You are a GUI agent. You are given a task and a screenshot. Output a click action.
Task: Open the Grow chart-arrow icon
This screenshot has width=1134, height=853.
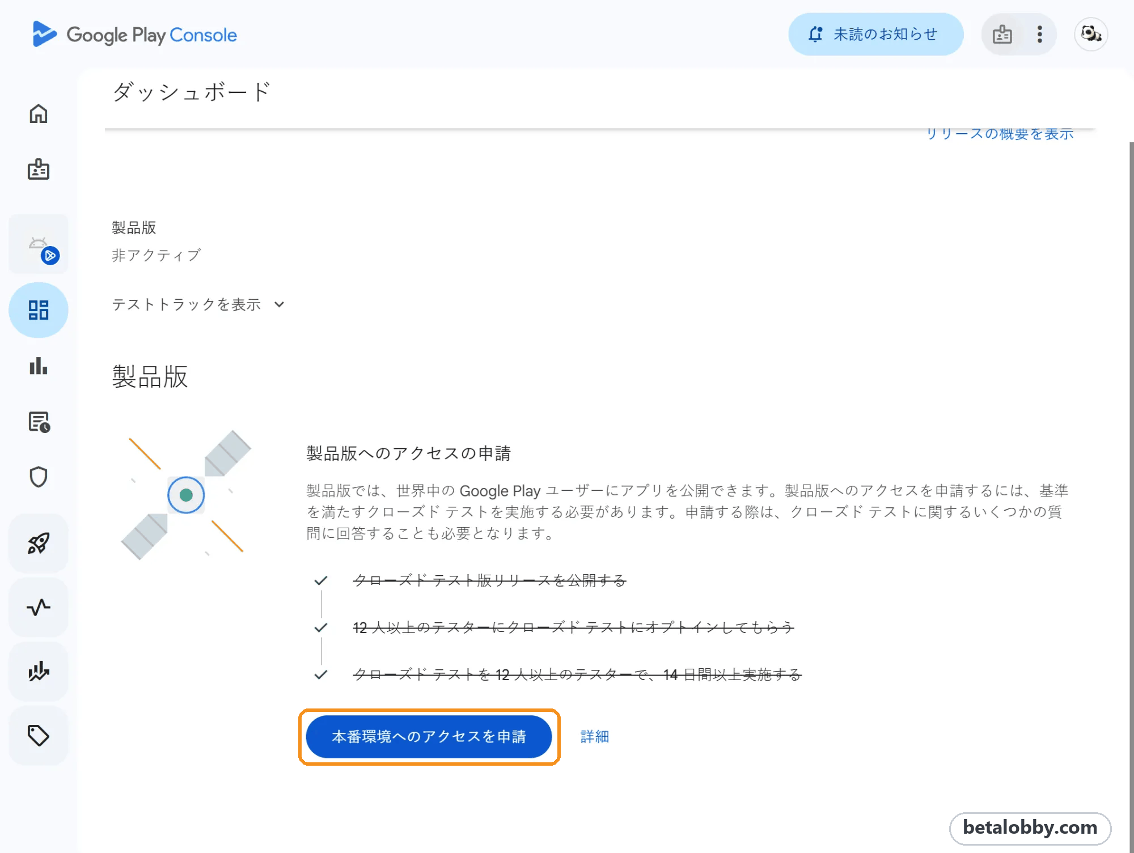[39, 672]
